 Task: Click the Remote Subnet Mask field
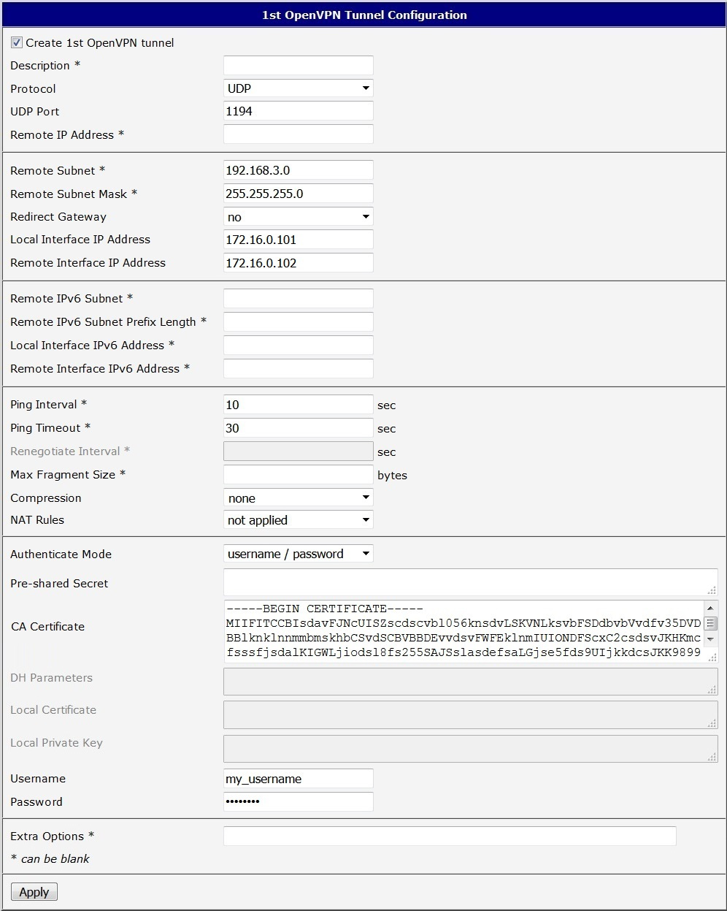298,194
